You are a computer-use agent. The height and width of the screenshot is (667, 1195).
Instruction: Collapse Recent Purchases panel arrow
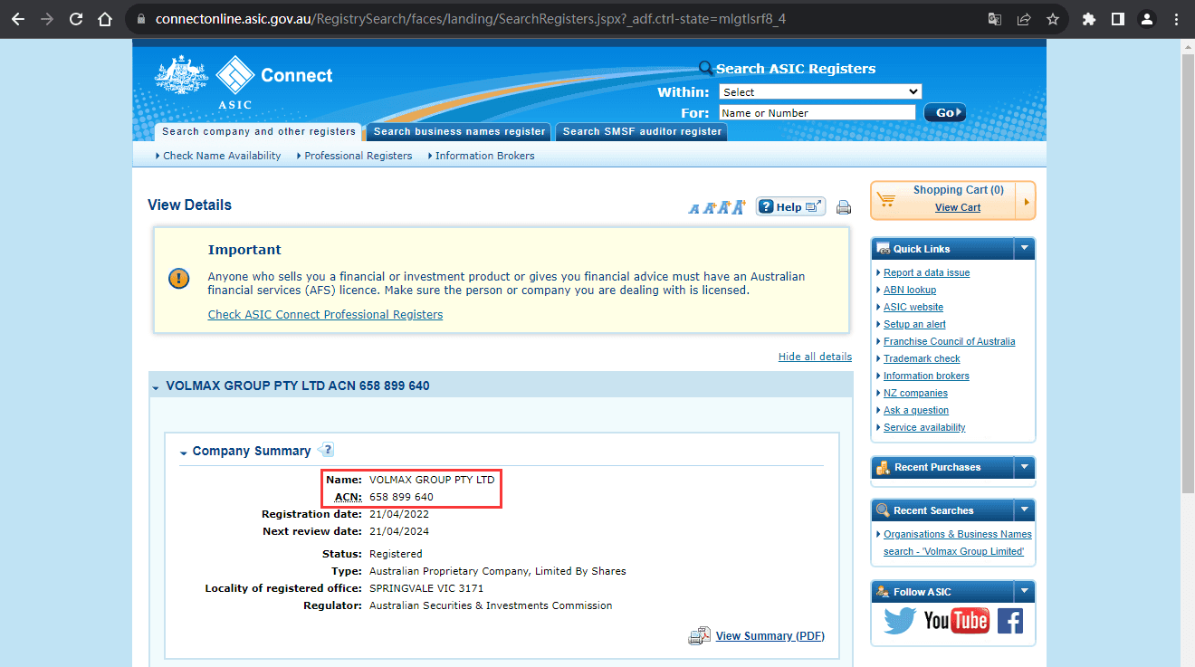1025,467
